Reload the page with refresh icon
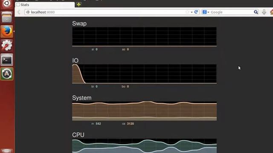Viewport: 273px width, 153px height. [x=196, y=12]
